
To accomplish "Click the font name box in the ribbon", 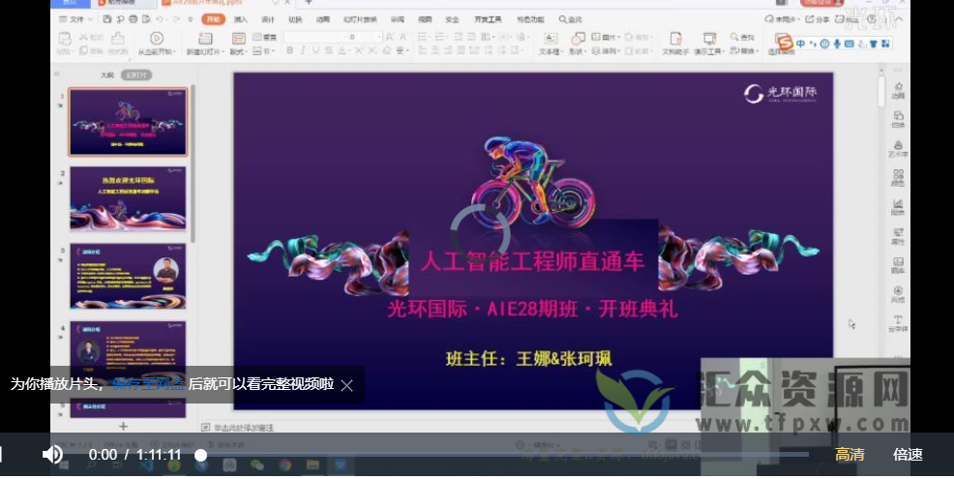I will [315, 37].
